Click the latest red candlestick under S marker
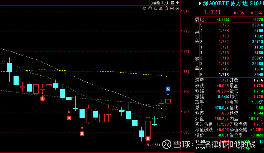This screenshot has height=153, width=264. click(168, 101)
